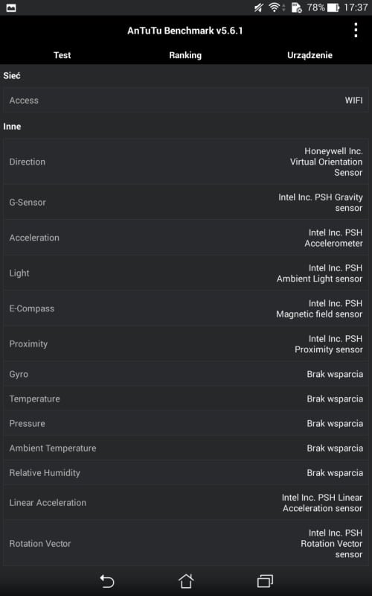372x596 pixels.
Task: Select the Urządzenie tab
Action: pos(310,55)
